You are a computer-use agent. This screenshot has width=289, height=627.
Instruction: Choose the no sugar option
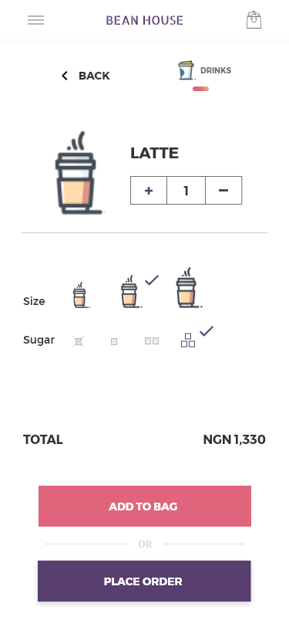(79, 341)
